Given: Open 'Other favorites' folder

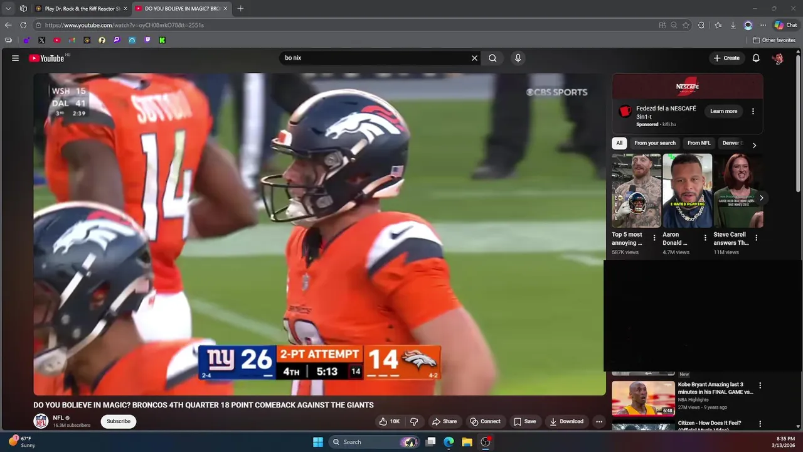Looking at the screenshot, I should (x=774, y=40).
